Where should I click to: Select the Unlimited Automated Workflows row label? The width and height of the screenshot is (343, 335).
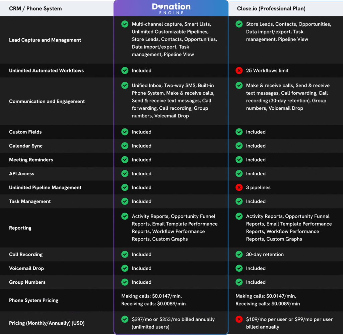click(46, 71)
